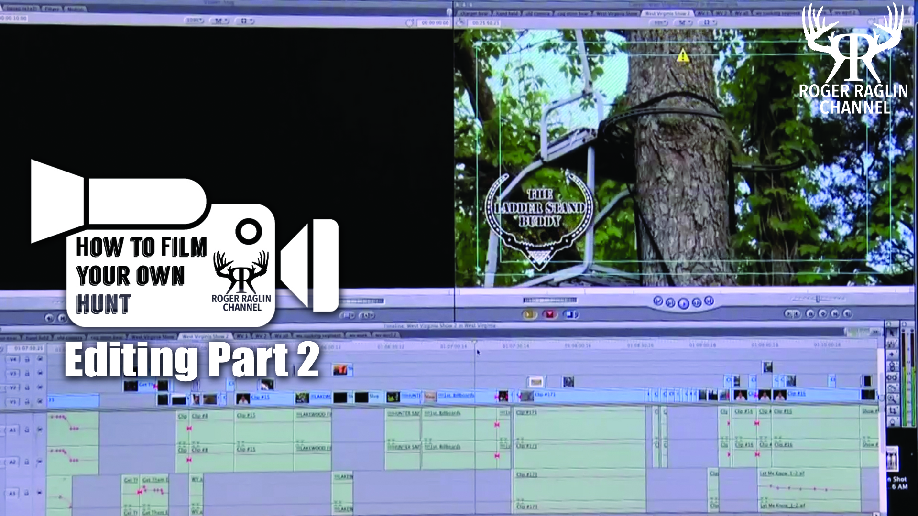Viewport: 918px width, 516px height.
Task: Lock audio track A1 with the padlock toggle
Action: [27, 429]
